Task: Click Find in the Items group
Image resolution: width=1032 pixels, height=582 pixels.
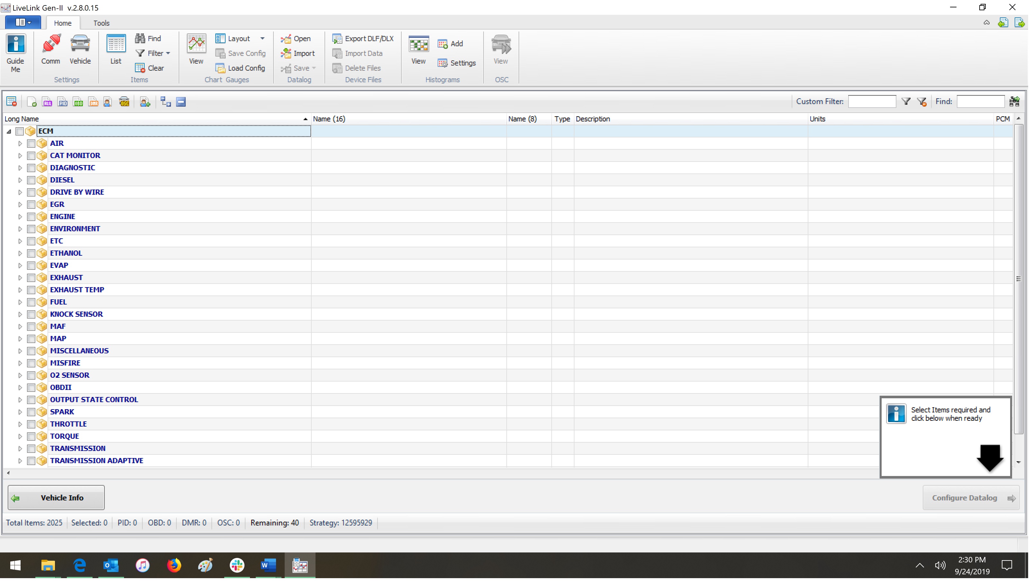Action: click(x=149, y=39)
